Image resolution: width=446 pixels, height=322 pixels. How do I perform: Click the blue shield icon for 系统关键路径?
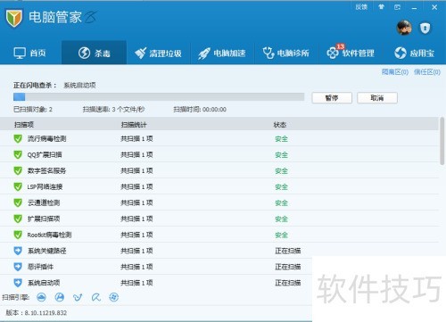tap(18, 251)
